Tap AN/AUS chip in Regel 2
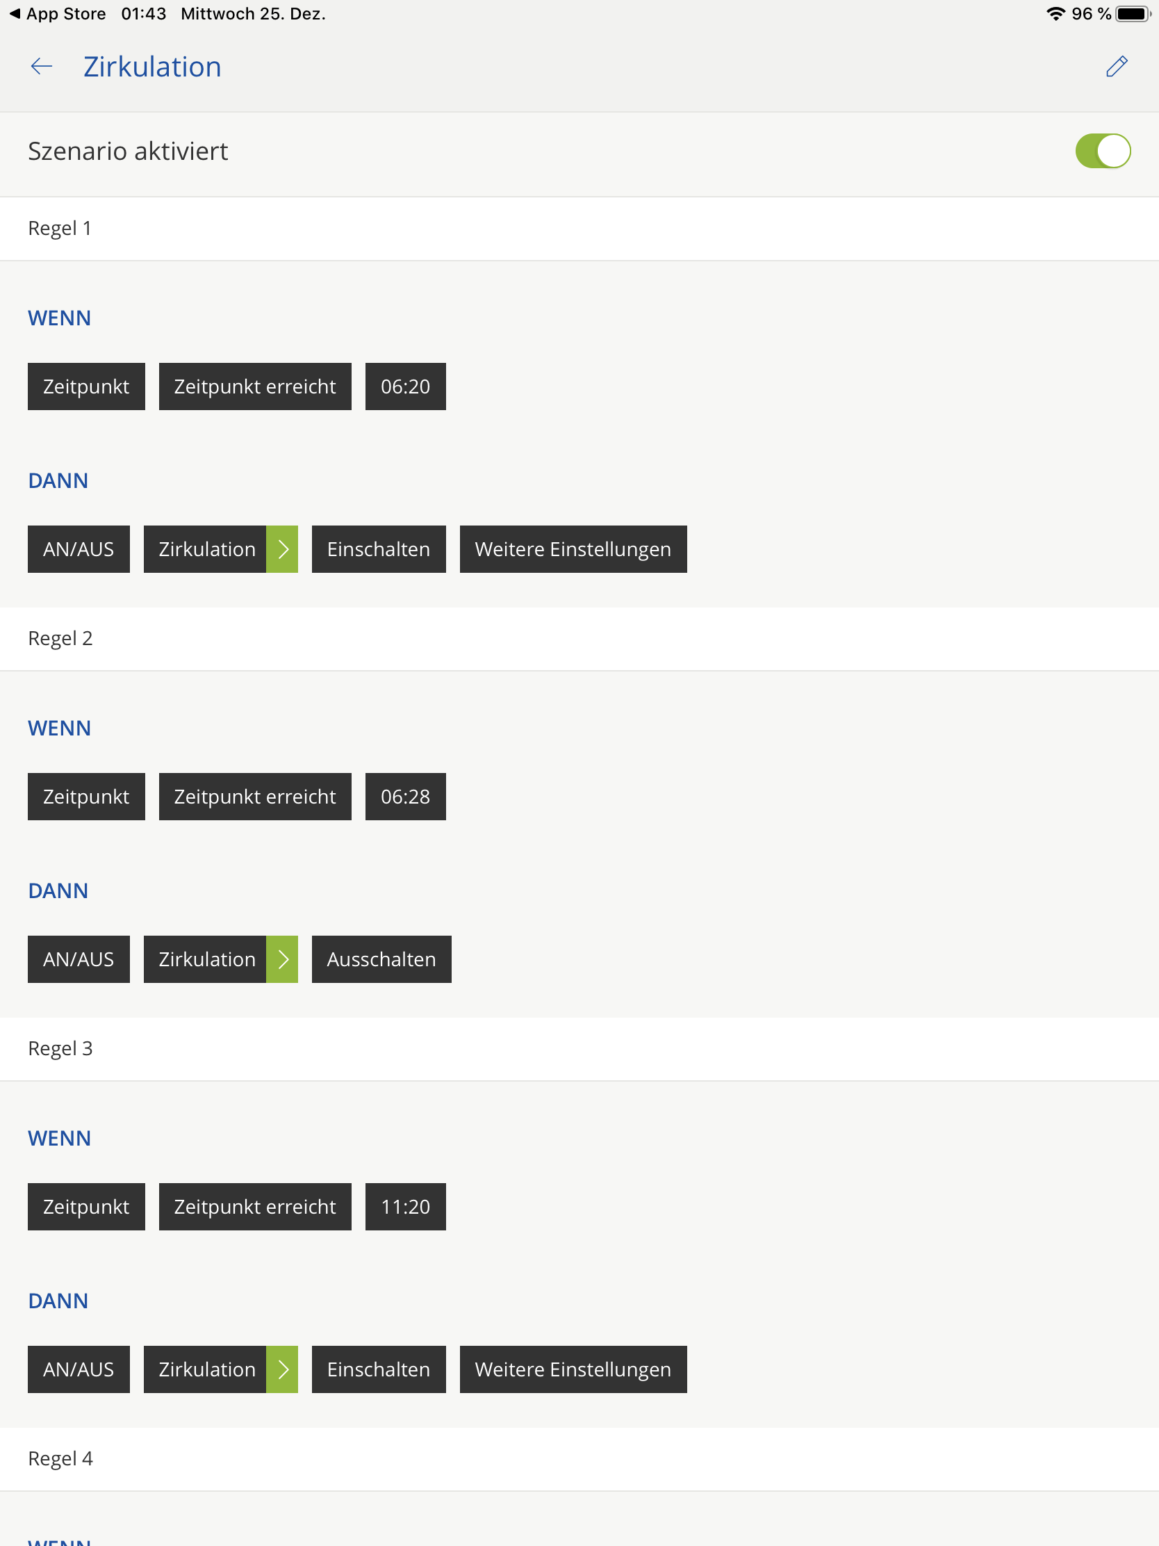1159x1546 pixels. click(79, 959)
